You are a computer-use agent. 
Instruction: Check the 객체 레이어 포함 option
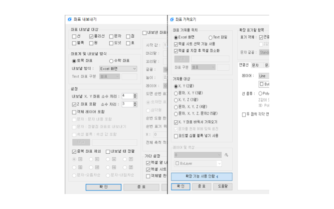[x=74, y=112]
